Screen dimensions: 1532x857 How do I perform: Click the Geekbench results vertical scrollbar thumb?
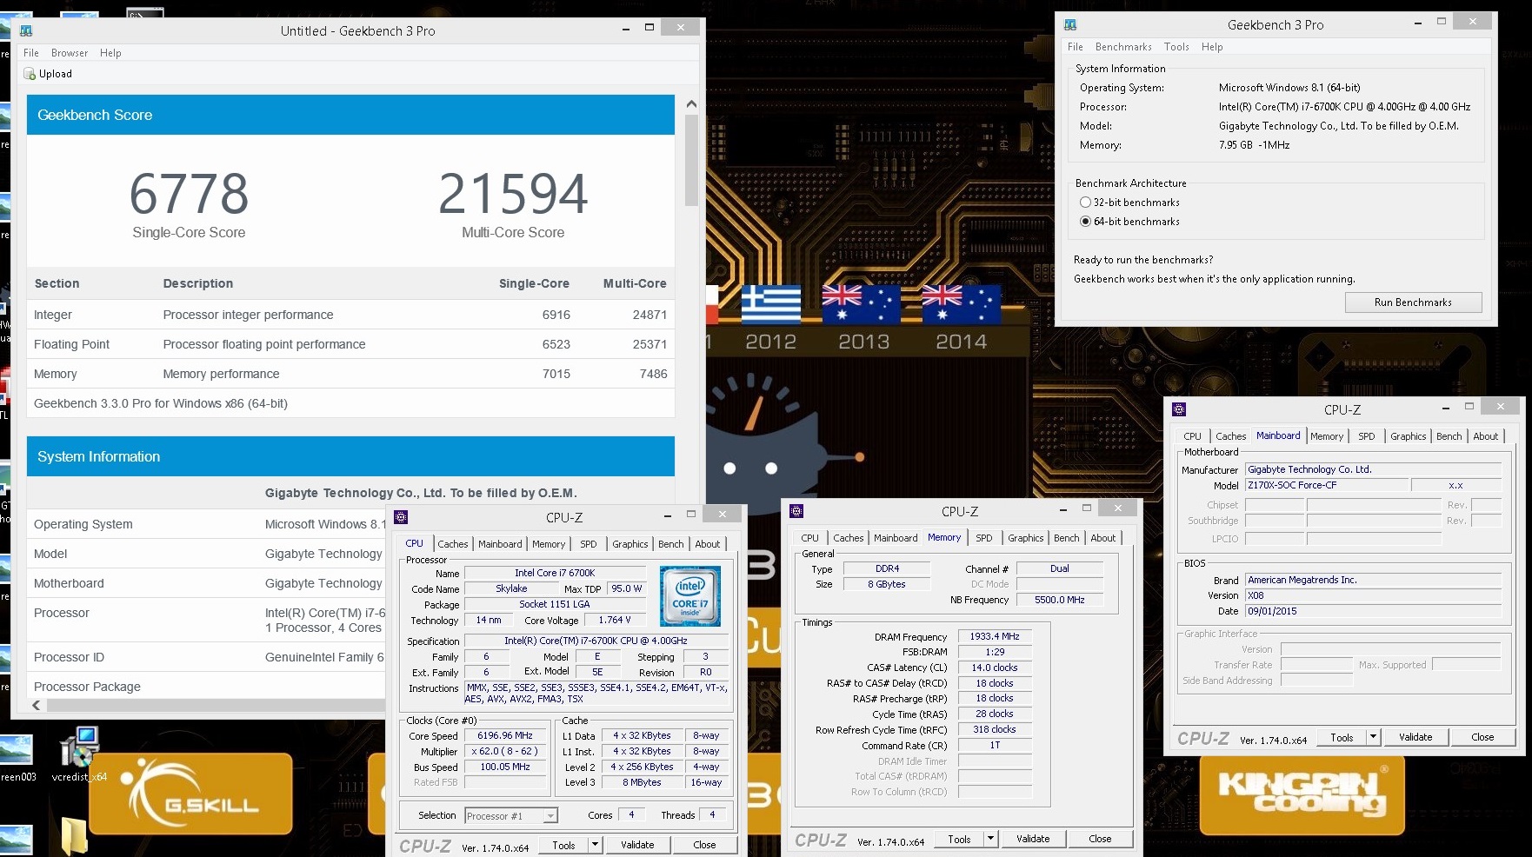pos(691,159)
